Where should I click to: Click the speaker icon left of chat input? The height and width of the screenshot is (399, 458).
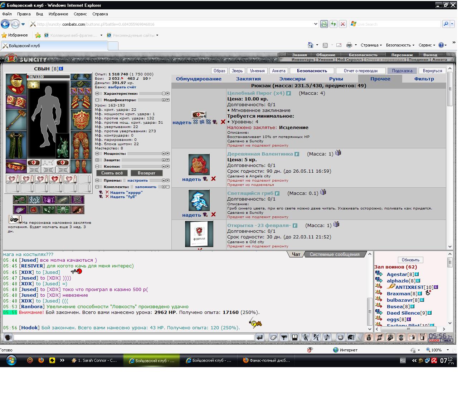(8, 337)
